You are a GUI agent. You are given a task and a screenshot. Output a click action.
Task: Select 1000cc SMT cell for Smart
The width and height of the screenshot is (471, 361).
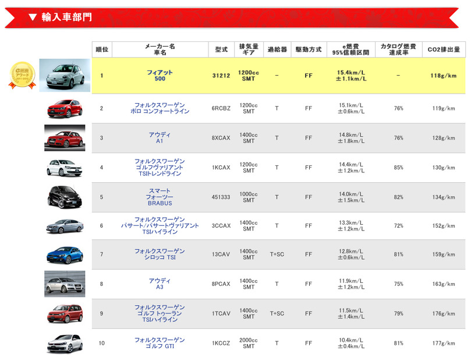pos(249,197)
